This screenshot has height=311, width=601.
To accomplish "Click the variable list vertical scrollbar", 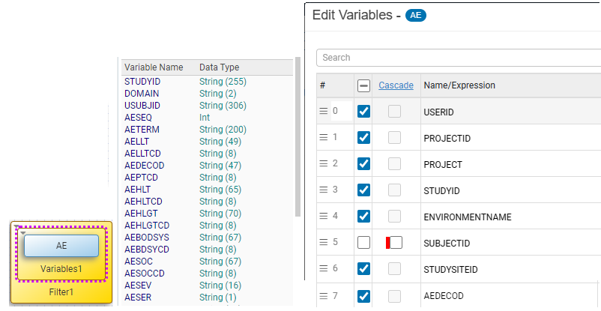I will [298, 137].
